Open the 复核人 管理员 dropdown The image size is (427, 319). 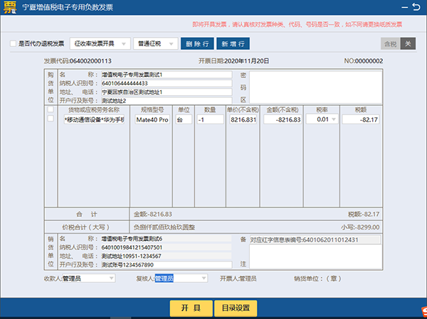181,279
